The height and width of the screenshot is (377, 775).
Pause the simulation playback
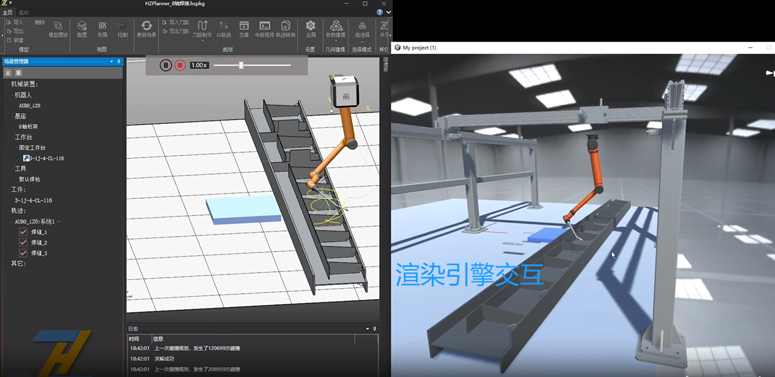pyautogui.click(x=166, y=65)
